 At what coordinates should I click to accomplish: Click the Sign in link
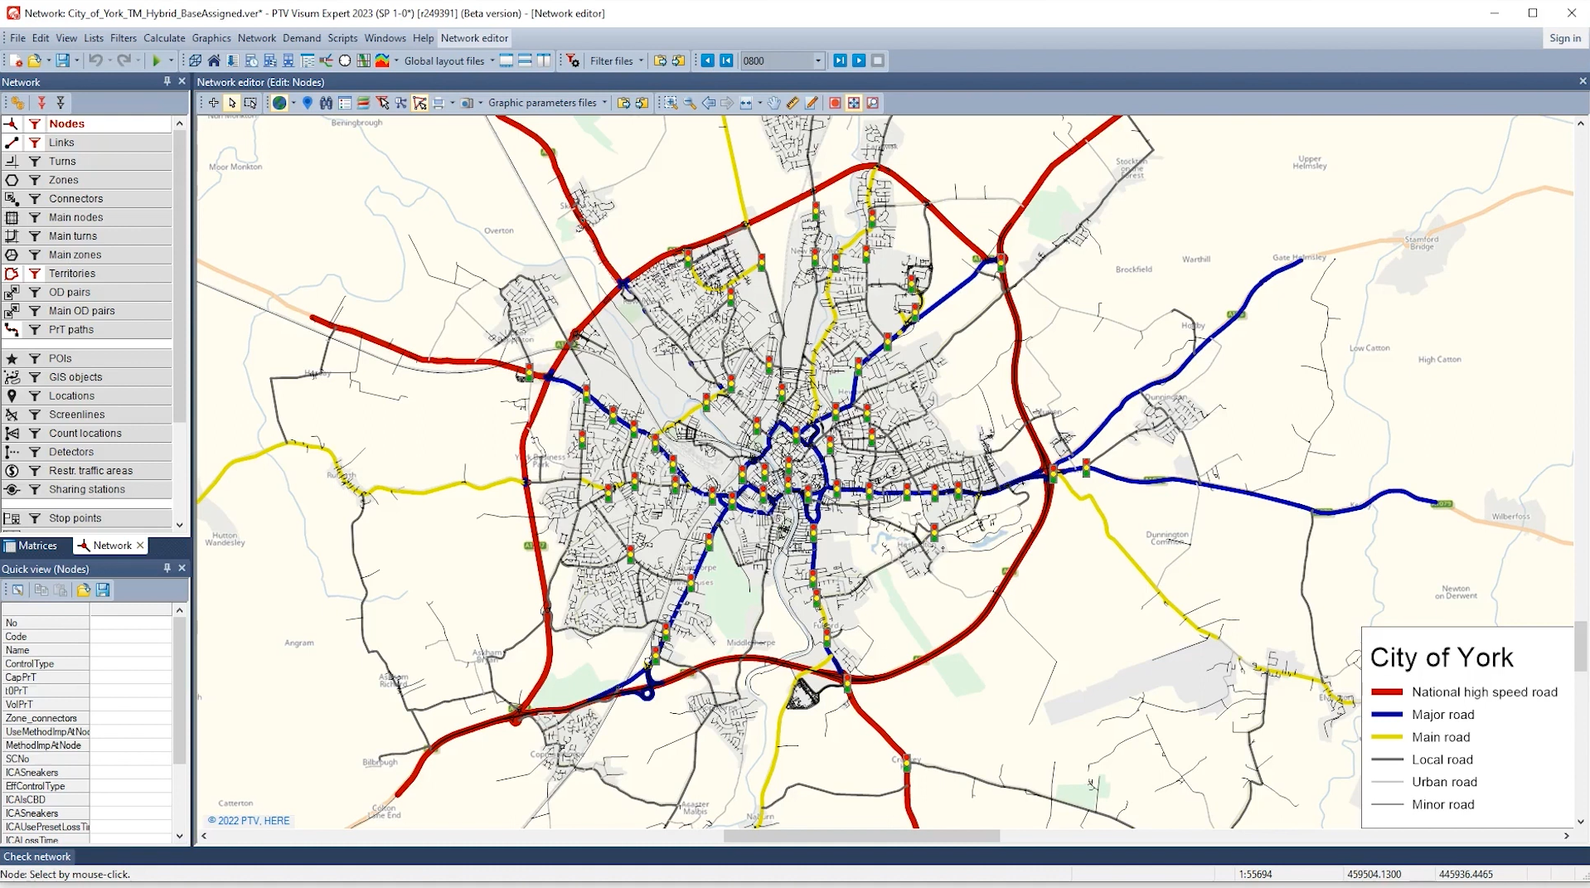click(1565, 38)
